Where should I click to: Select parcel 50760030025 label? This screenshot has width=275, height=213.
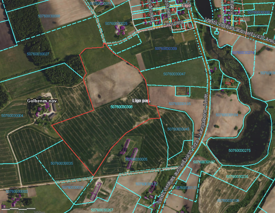(x=116, y=23)
